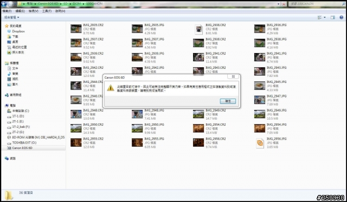The height and width of the screenshot is (202, 347).
Task: Open address bar history dropdown arrow
Action: (278, 4)
